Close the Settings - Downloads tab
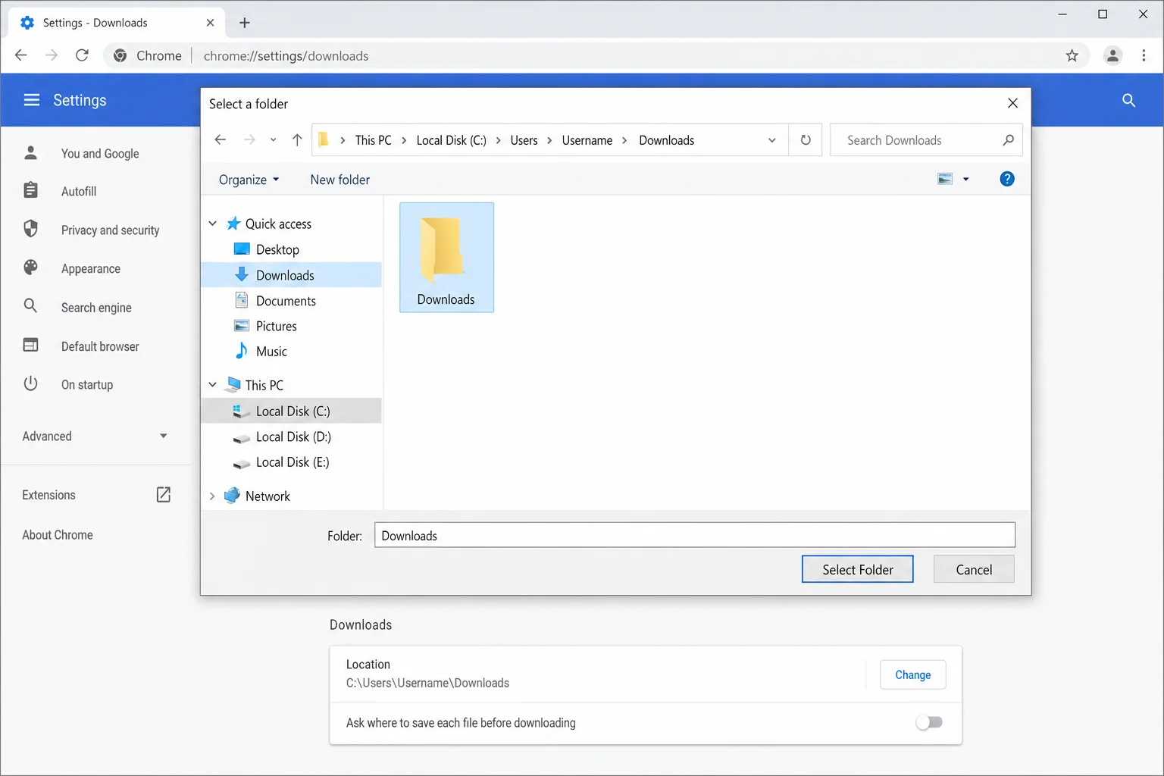1164x776 pixels. tap(210, 23)
